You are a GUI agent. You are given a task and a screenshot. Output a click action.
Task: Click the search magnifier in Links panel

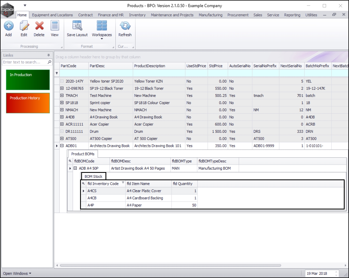point(49,62)
